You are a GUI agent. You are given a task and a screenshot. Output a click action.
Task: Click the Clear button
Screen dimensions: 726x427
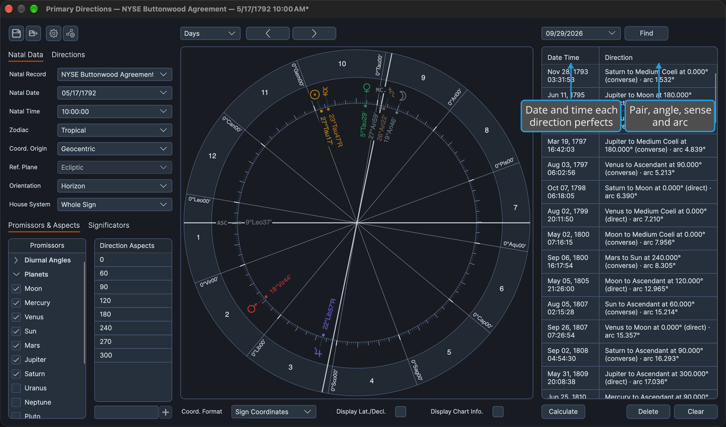(x=695, y=412)
